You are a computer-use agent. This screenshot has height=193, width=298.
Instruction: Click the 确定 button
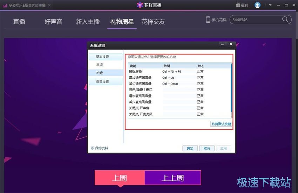pos(190,148)
